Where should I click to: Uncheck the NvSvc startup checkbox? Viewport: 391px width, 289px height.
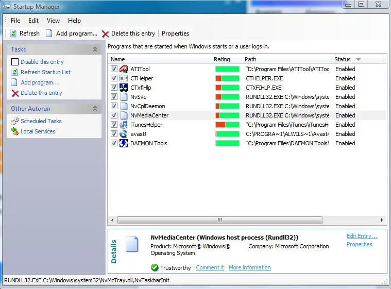(114, 96)
